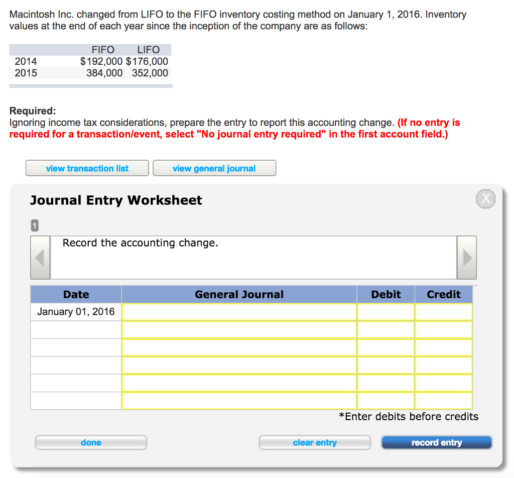Click the clear entry button
514x478 pixels.
point(315,442)
